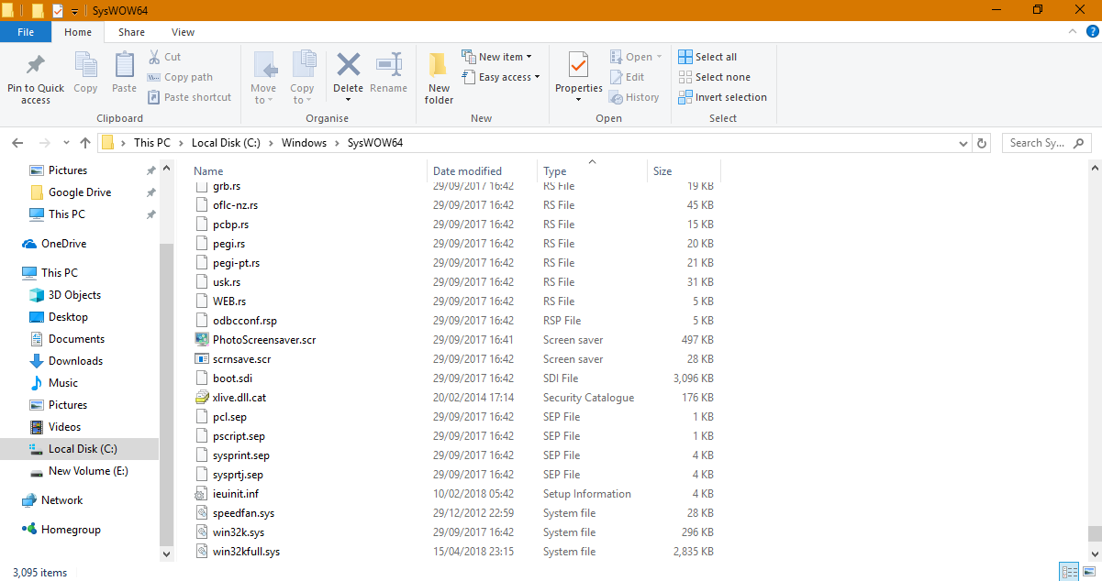Open the Copy to menu
Viewport: 1102px width, 581px height.
303,78
